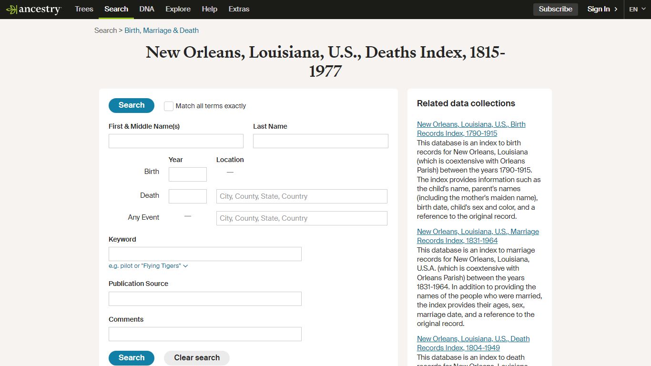Viewport: 651px width, 366px height.
Task: Open the Trees menu
Action: [84, 9]
